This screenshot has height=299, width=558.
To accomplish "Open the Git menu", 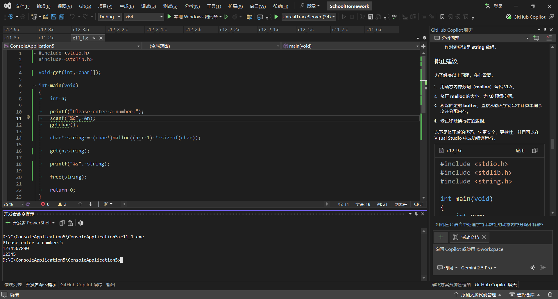I will [x=85, y=6].
